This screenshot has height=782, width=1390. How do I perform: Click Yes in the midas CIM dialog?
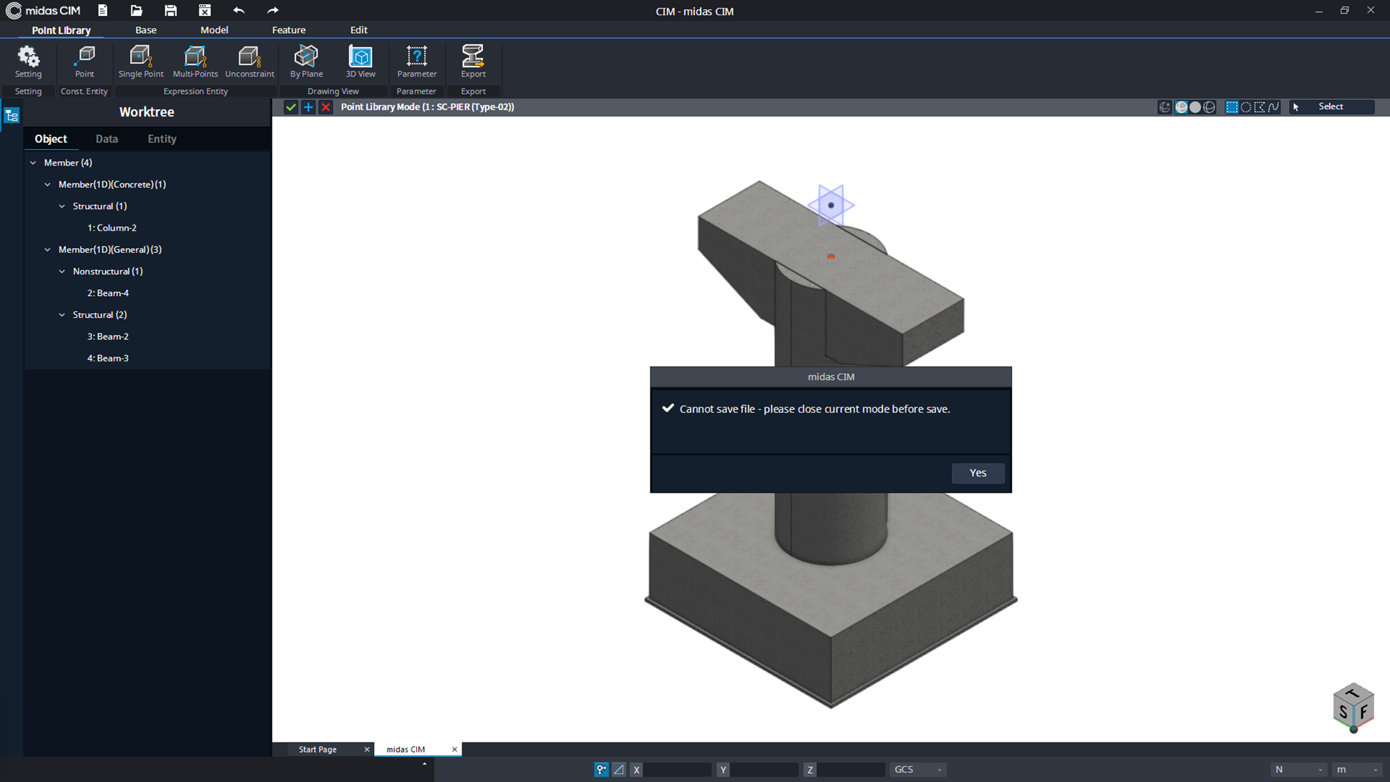tap(978, 473)
